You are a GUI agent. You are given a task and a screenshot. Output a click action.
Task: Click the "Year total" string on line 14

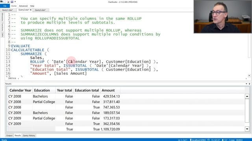click(44, 65)
